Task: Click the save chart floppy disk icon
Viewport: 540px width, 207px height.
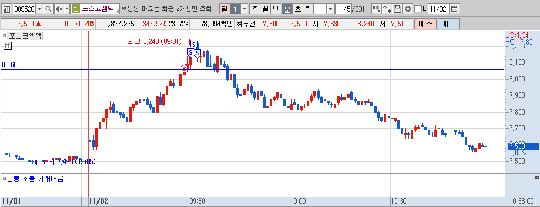Action: pos(397,9)
